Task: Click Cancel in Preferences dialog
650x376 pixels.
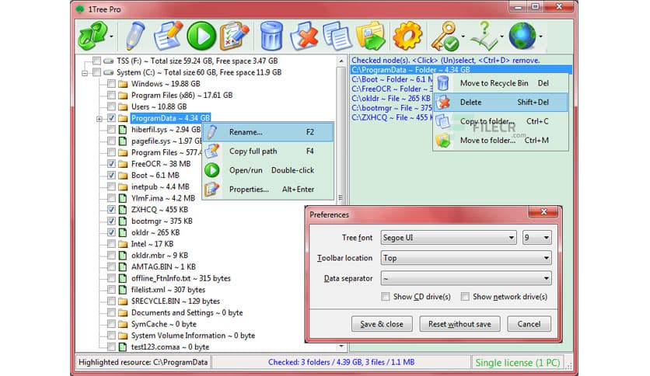Action: tap(529, 324)
